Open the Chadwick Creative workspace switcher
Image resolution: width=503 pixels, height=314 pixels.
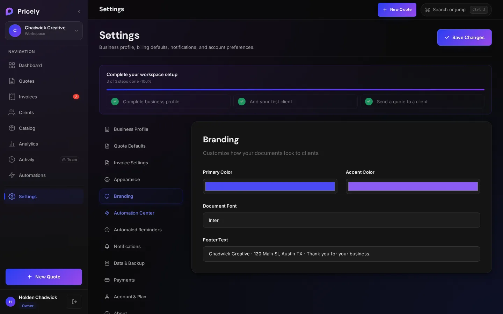[x=44, y=31]
